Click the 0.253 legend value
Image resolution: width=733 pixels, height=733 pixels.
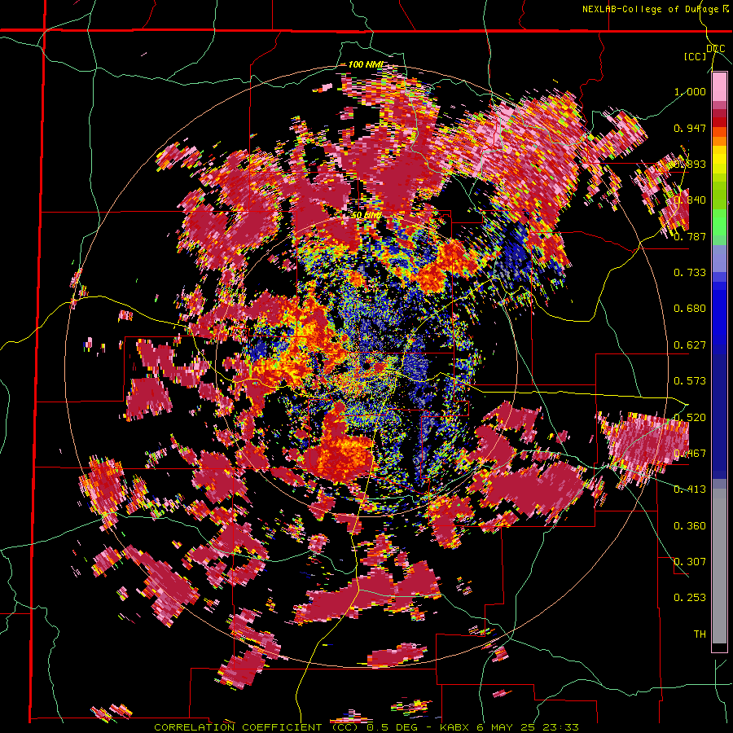click(690, 598)
